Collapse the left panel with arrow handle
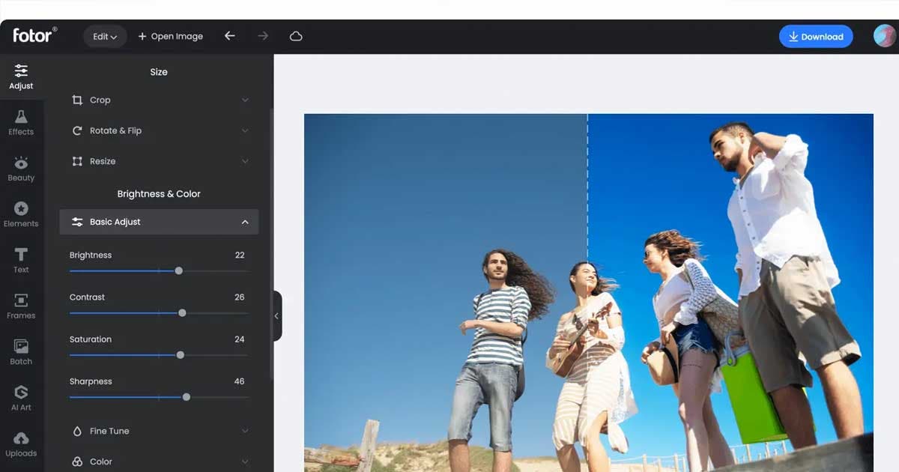This screenshot has width=899, height=472. click(276, 316)
